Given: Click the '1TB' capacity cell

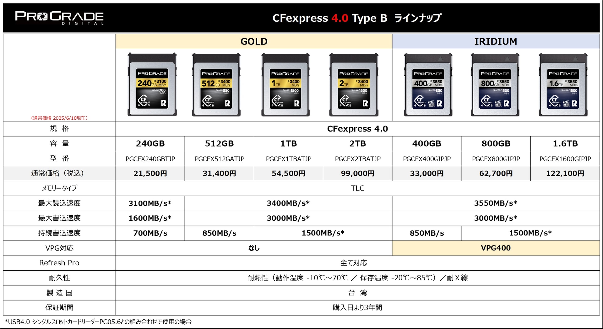Looking at the screenshot, I should click(x=288, y=143).
